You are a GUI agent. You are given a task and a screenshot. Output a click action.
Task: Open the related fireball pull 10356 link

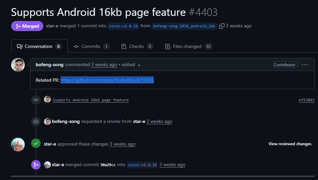tap(107, 80)
